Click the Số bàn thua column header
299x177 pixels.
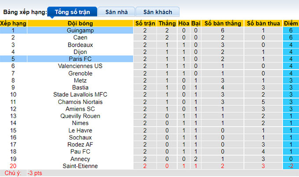(263, 23)
